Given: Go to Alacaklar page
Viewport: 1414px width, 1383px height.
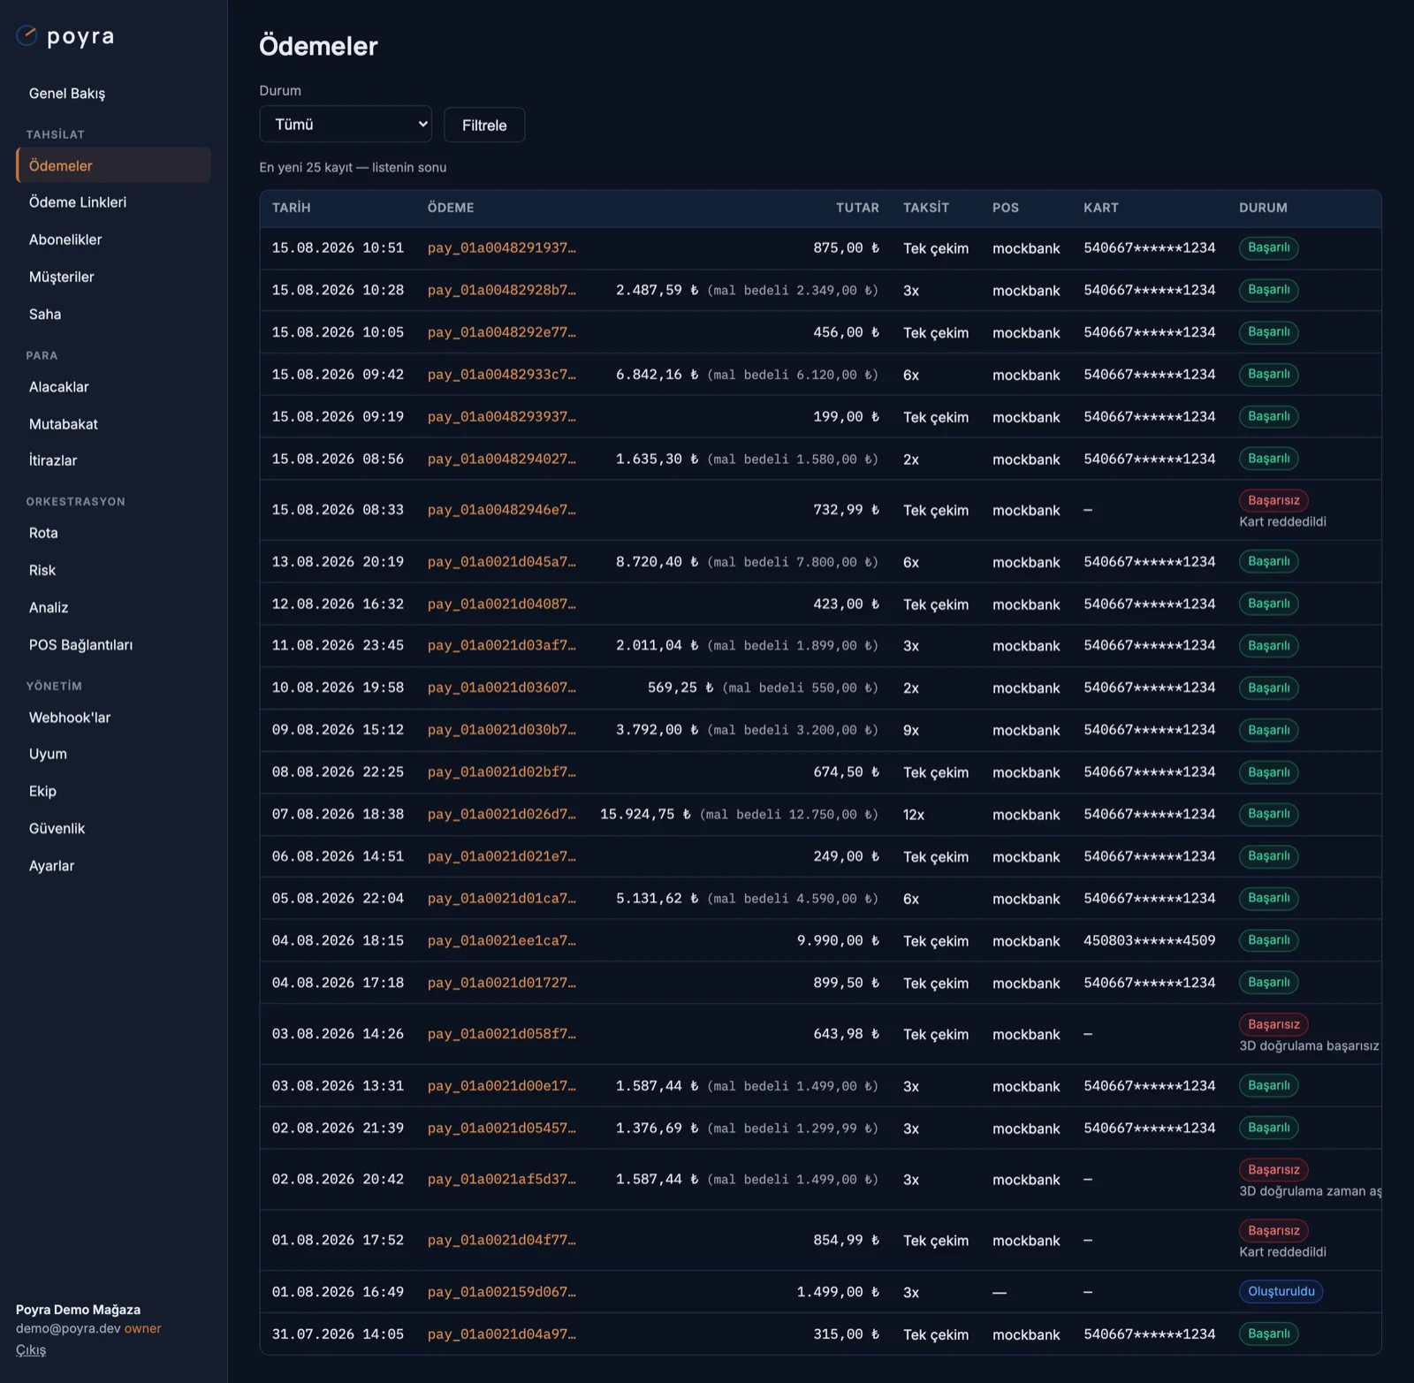Looking at the screenshot, I should coord(59,387).
